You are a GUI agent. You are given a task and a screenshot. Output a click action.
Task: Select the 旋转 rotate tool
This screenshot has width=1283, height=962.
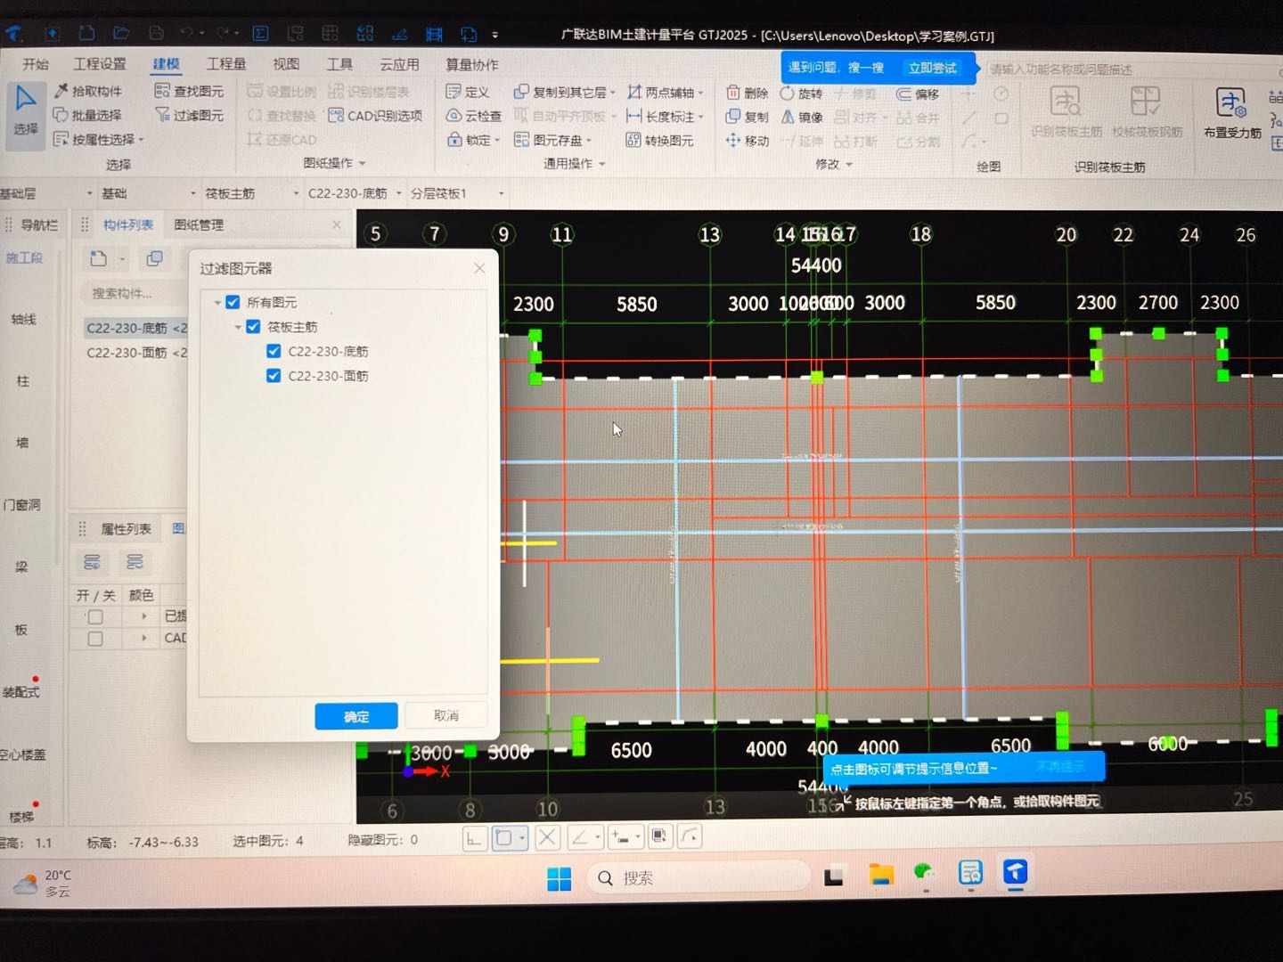[801, 93]
